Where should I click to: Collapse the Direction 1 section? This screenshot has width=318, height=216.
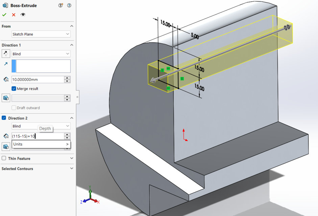pyautogui.click(x=71, y=45)
